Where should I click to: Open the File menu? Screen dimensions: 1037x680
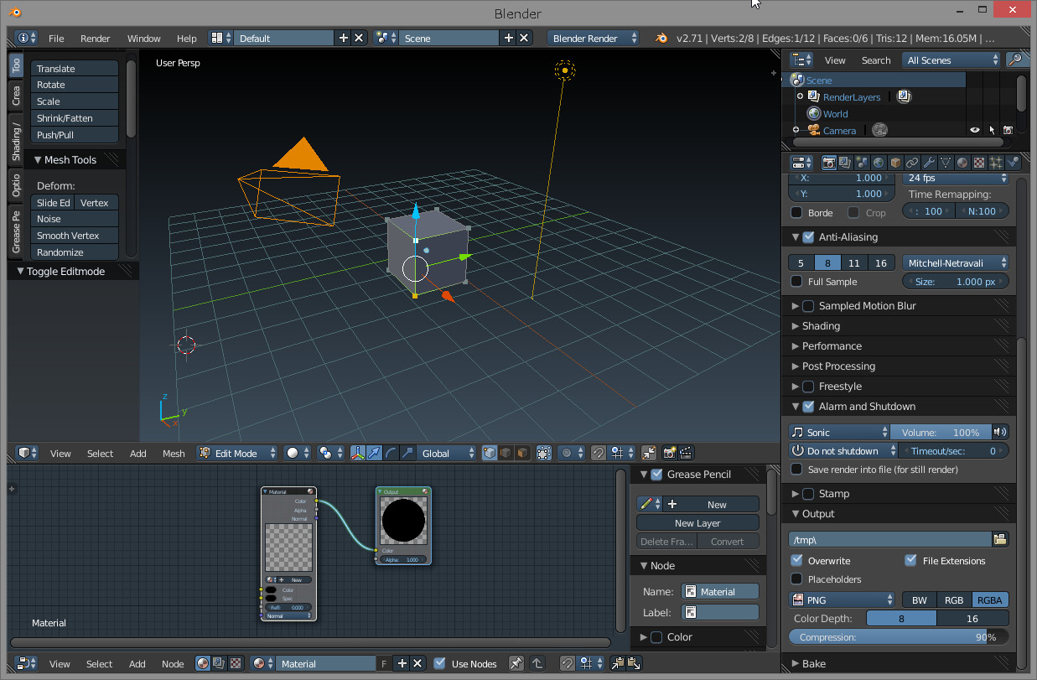(56, 38)
